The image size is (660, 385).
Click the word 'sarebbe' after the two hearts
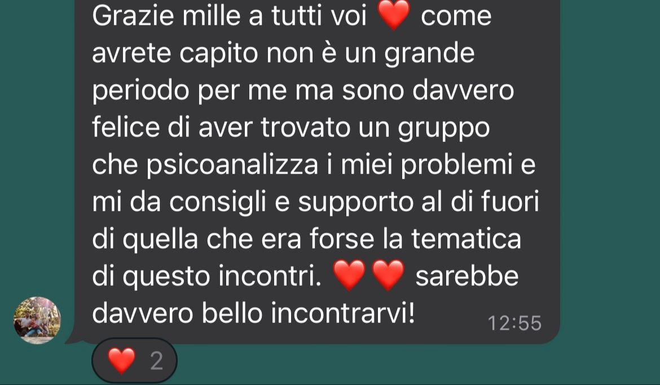click(x=467, y=276)
